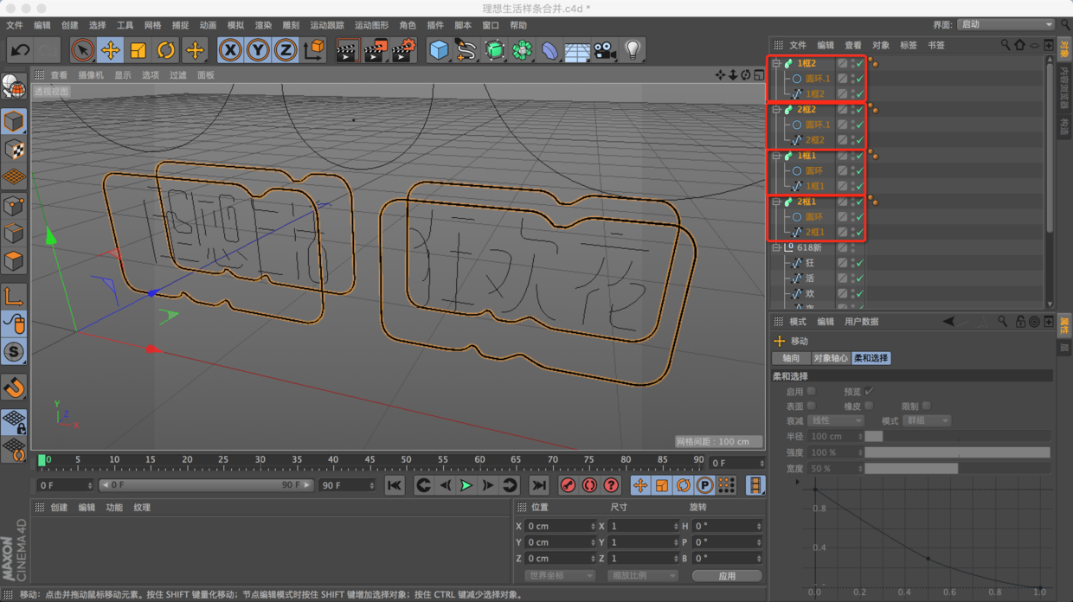Toggle enable checkmark for 狂 spline

pyautogui.click(x=859, y=263)
